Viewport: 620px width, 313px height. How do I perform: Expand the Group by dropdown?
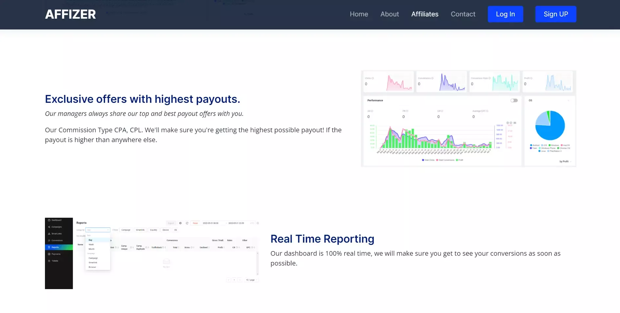tap(98, 230)
